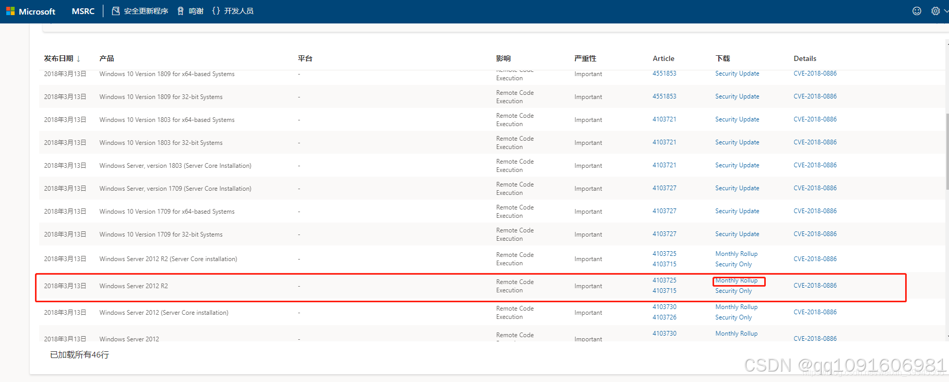This screenshot has width=949, height=382.
Task: Open CVE-2018-0886 details for 2012 Server Core
Action: pos(815,312)
